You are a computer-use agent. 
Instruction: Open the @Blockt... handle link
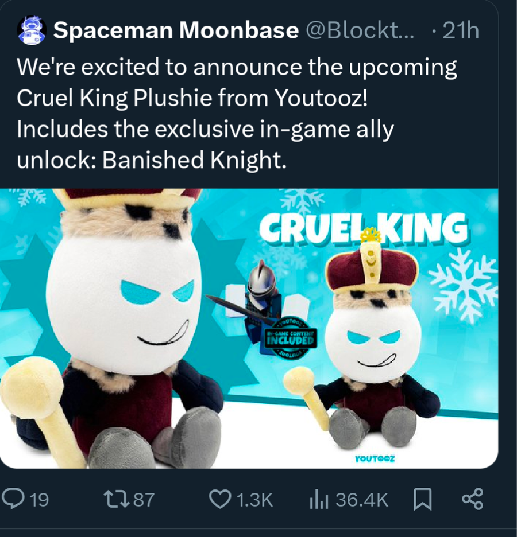pos(360,30)
